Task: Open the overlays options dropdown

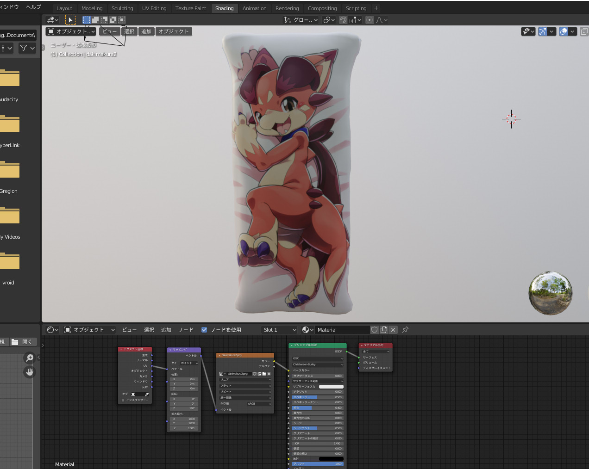Action: click(x=573, y=31)
